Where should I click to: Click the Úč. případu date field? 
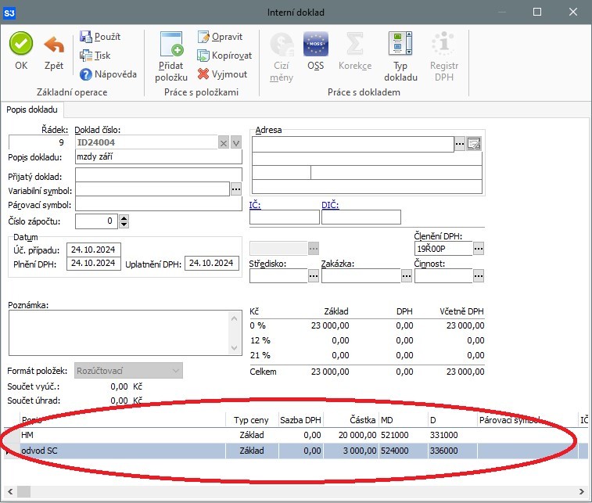pos(94,250)
